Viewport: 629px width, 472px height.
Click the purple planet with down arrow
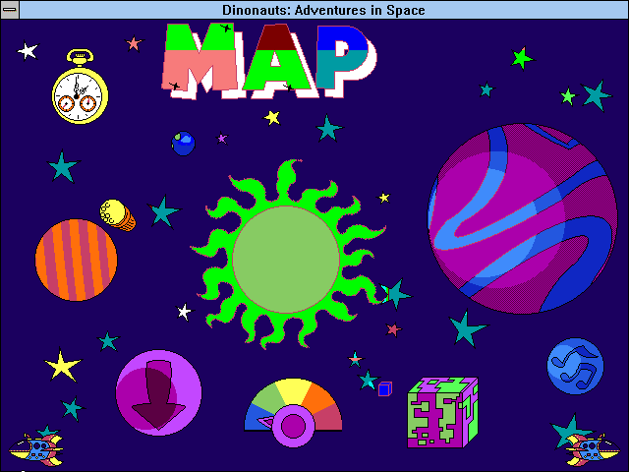(x=158, y=393)
